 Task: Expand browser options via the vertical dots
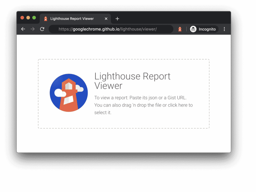coord(224,29)
